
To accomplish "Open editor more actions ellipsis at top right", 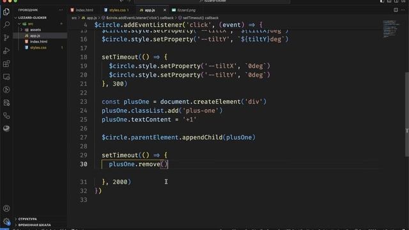I will coord(403,10).
